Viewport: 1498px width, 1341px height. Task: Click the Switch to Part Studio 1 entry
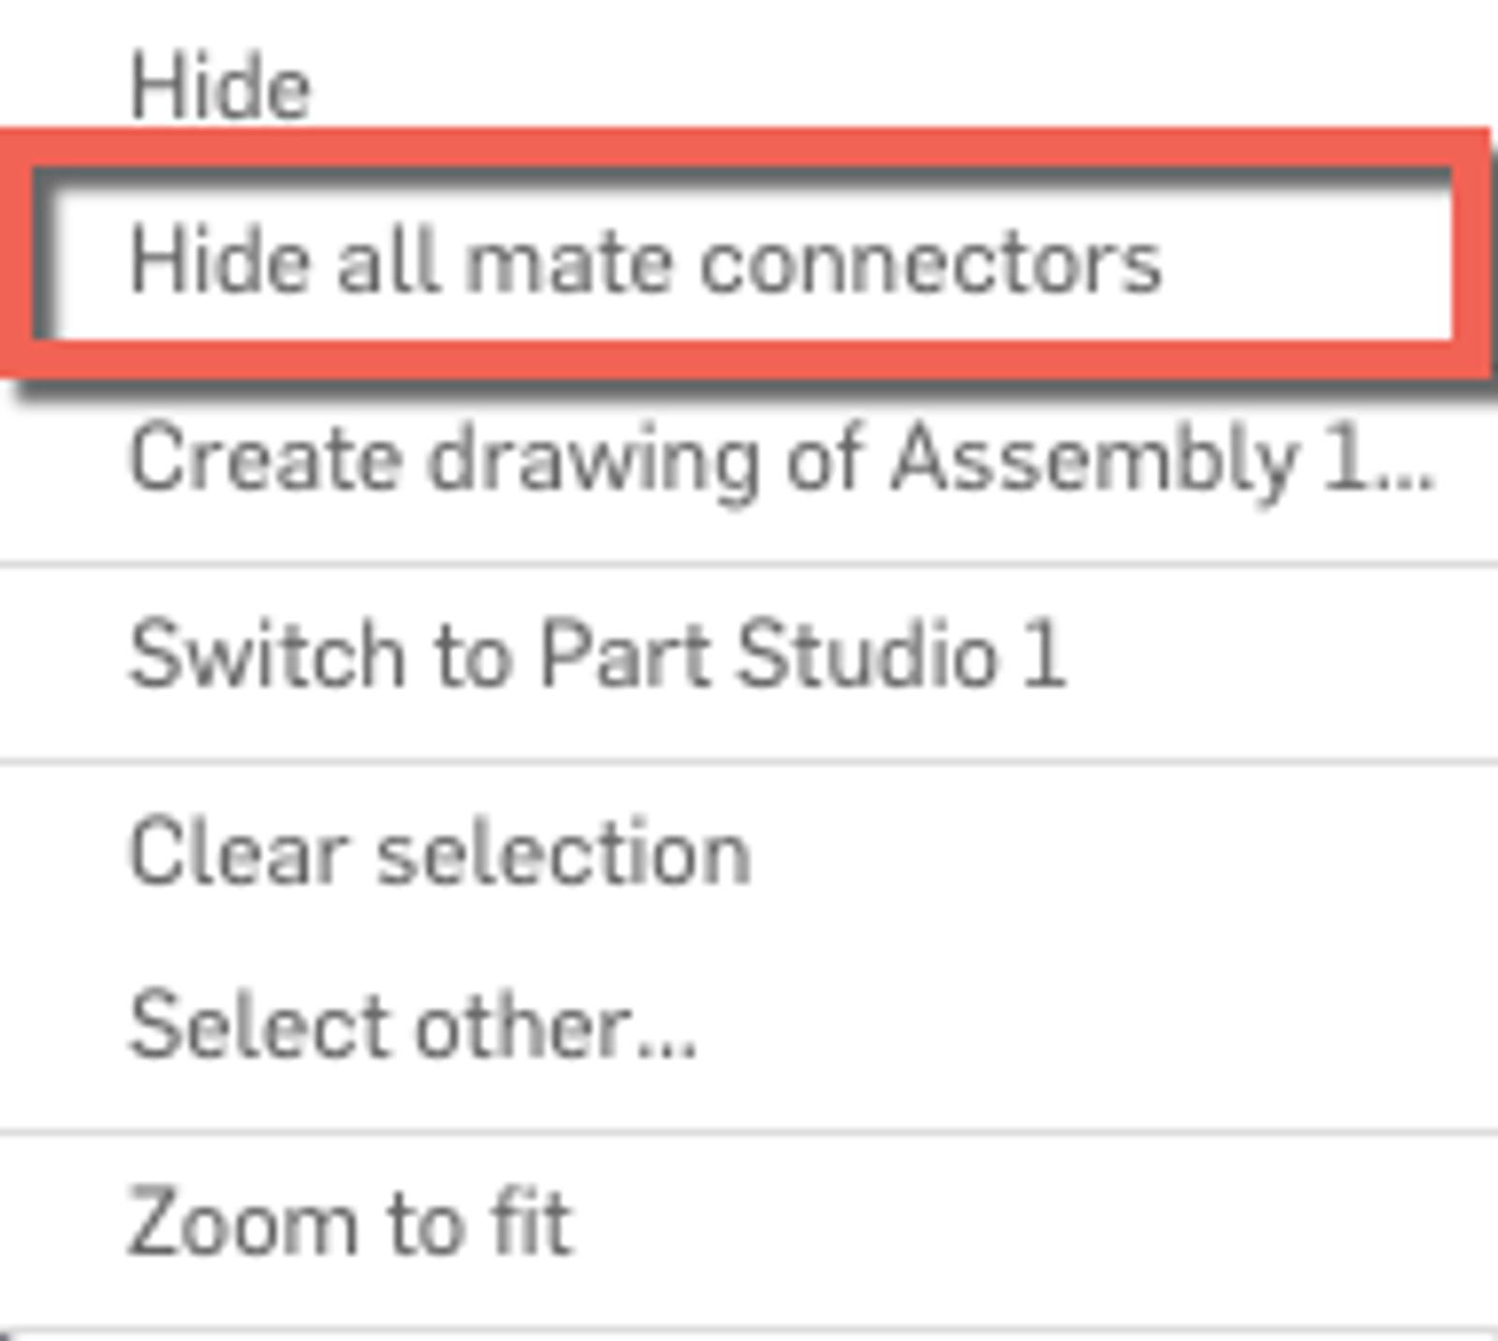pos(597,655)
